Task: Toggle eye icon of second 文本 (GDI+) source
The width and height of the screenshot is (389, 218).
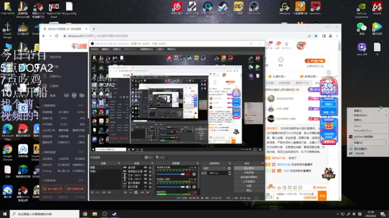Action: 145,179
